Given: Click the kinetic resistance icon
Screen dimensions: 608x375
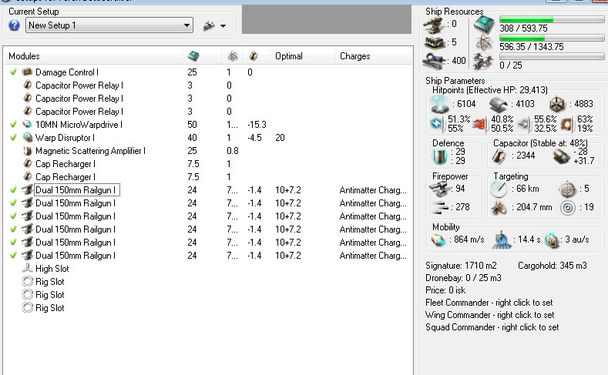Looking at the screenshot, I should (523, 123).
